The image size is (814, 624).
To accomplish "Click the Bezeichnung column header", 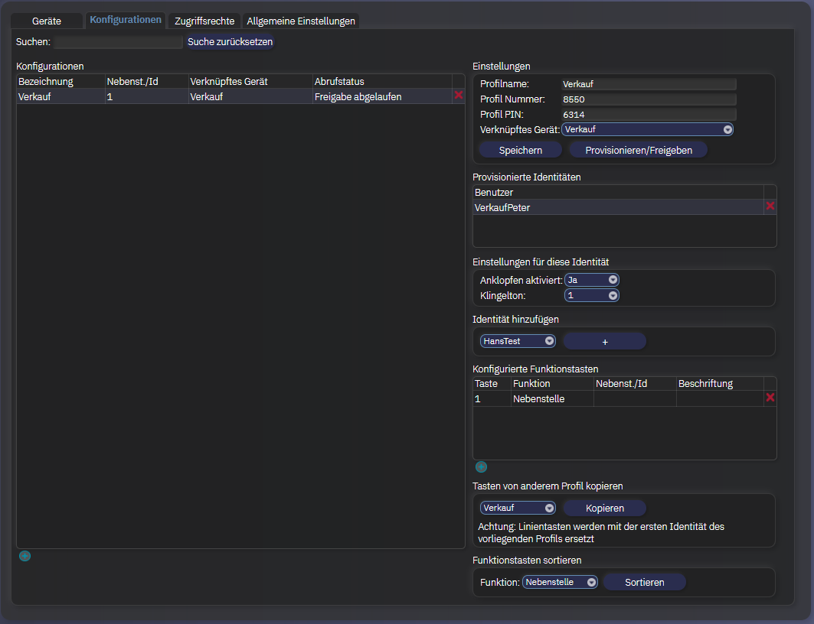I will [x=60, y=81].
